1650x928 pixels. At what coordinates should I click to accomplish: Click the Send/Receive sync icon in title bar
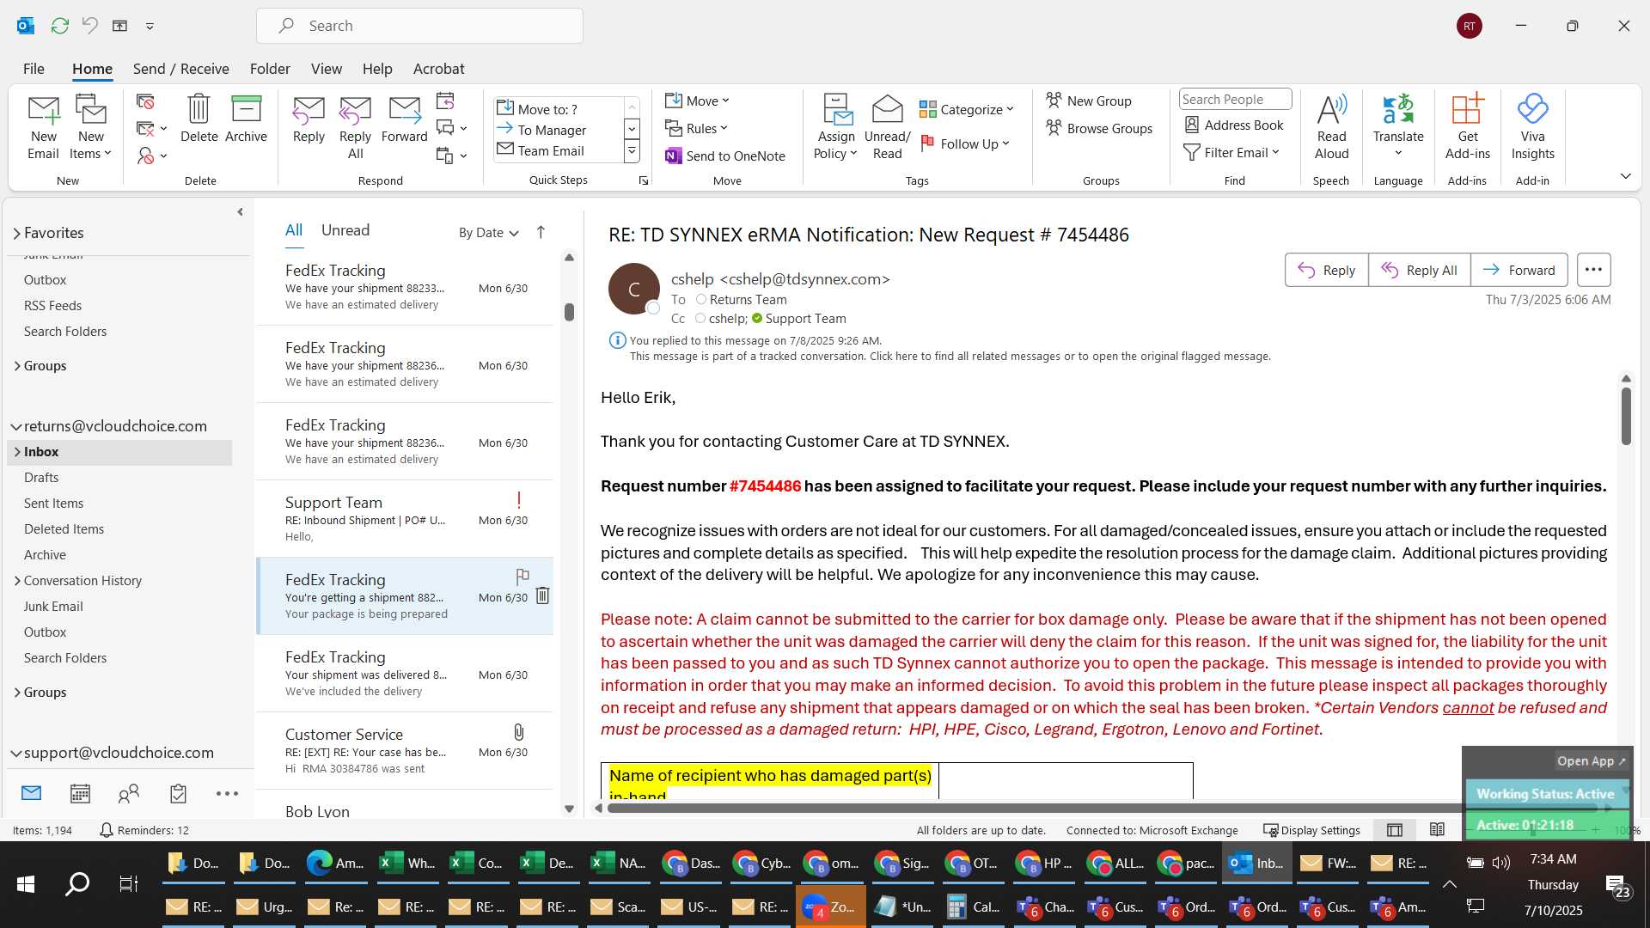[x=59, y=26]
